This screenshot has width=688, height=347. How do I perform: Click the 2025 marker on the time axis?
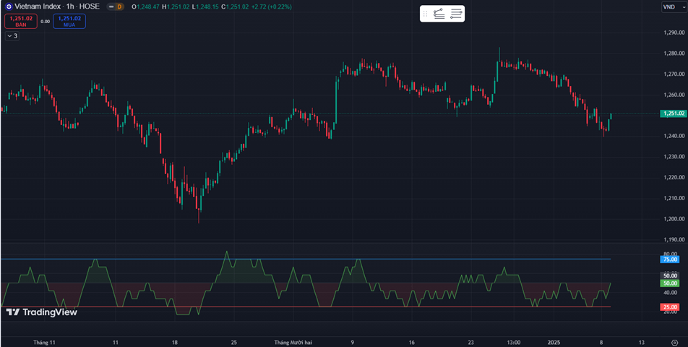click(554, 341)
